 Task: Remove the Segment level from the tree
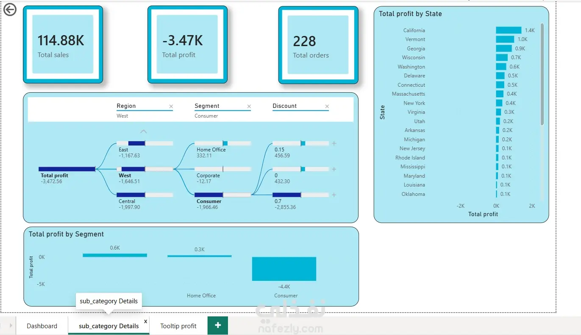249,107
